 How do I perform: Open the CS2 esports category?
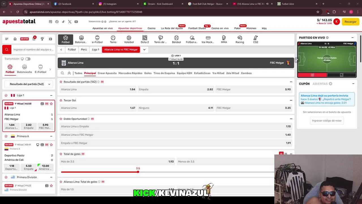click(256, 40)
